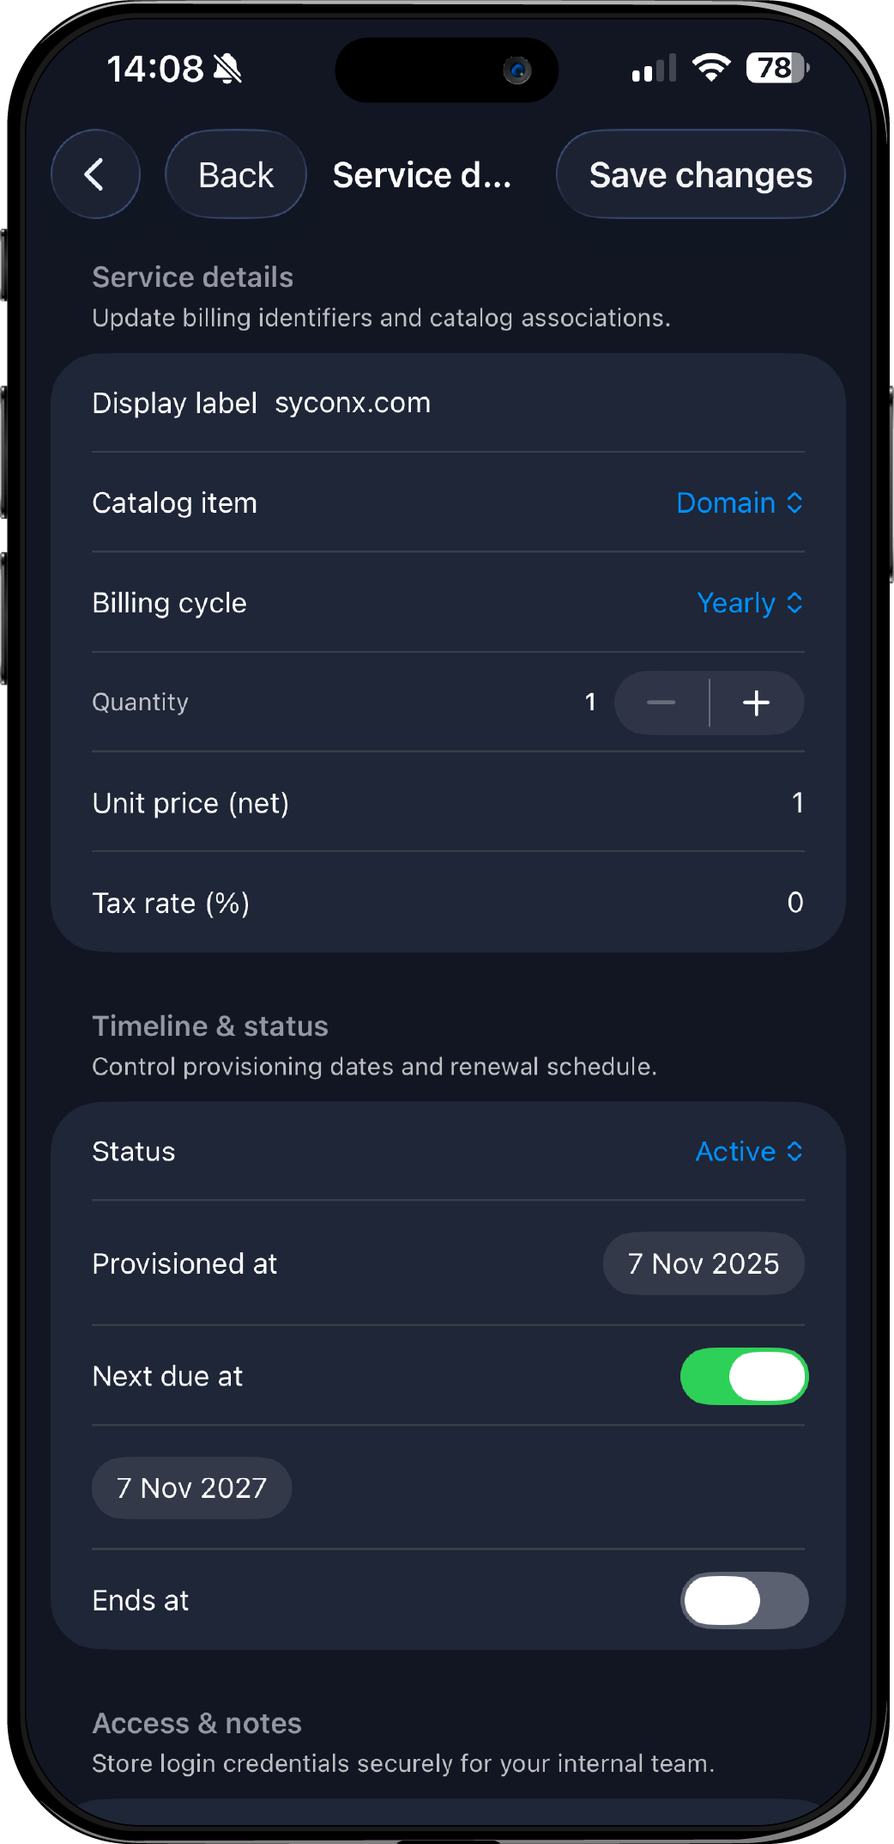Open the Provisioned at date picker
The height and width of the screenshot is (1844, 894).
click(x=704, y=1263)
